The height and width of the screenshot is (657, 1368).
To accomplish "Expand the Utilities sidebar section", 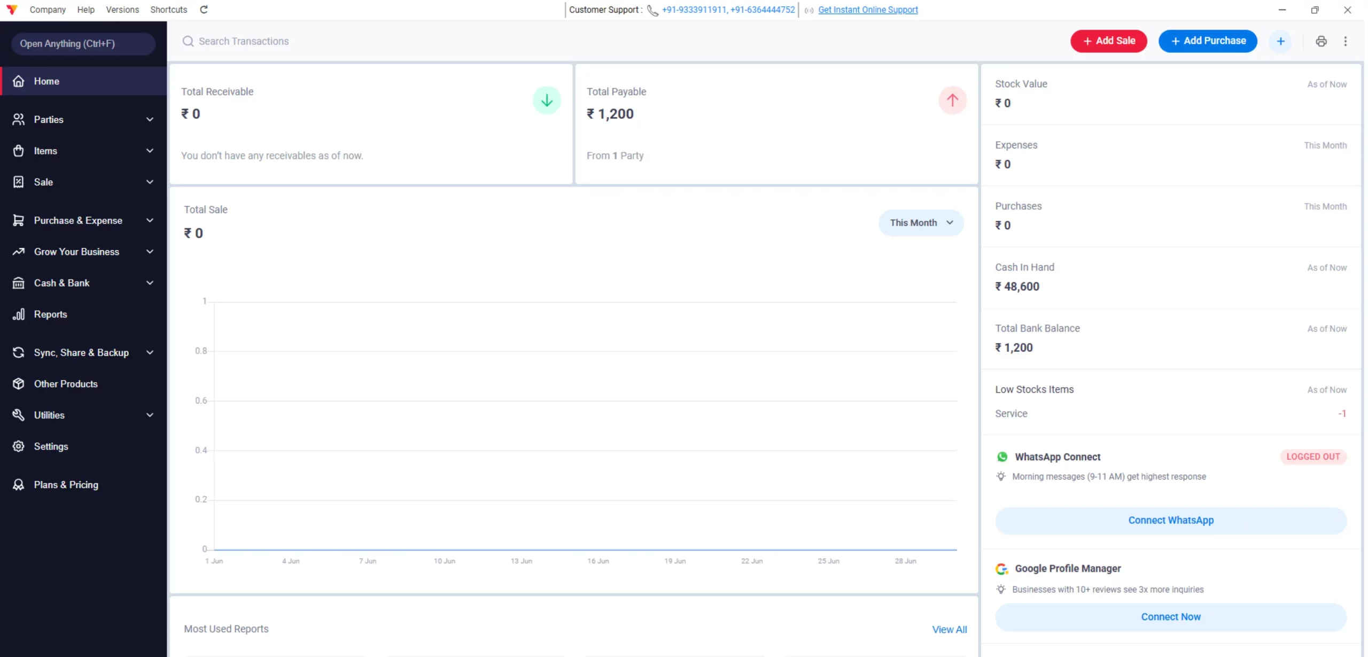I will pos(83,415).
